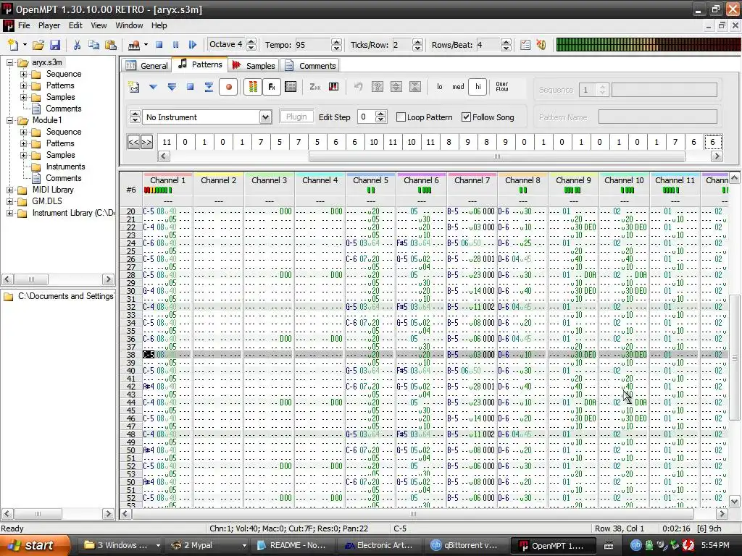Stop pattern playback square icon
Image resolution: width=742 pixels, height=556 pixels.
tap(191, 87)
